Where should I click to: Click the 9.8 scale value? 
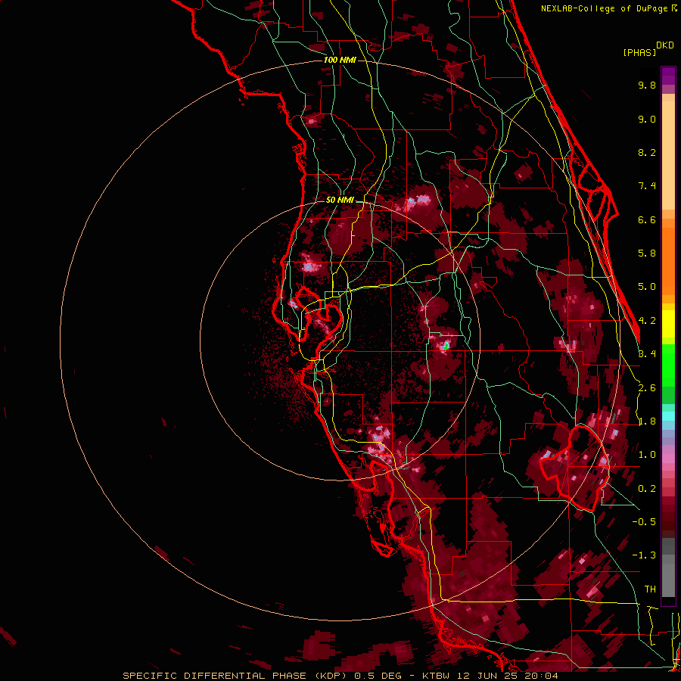[647, 85]
